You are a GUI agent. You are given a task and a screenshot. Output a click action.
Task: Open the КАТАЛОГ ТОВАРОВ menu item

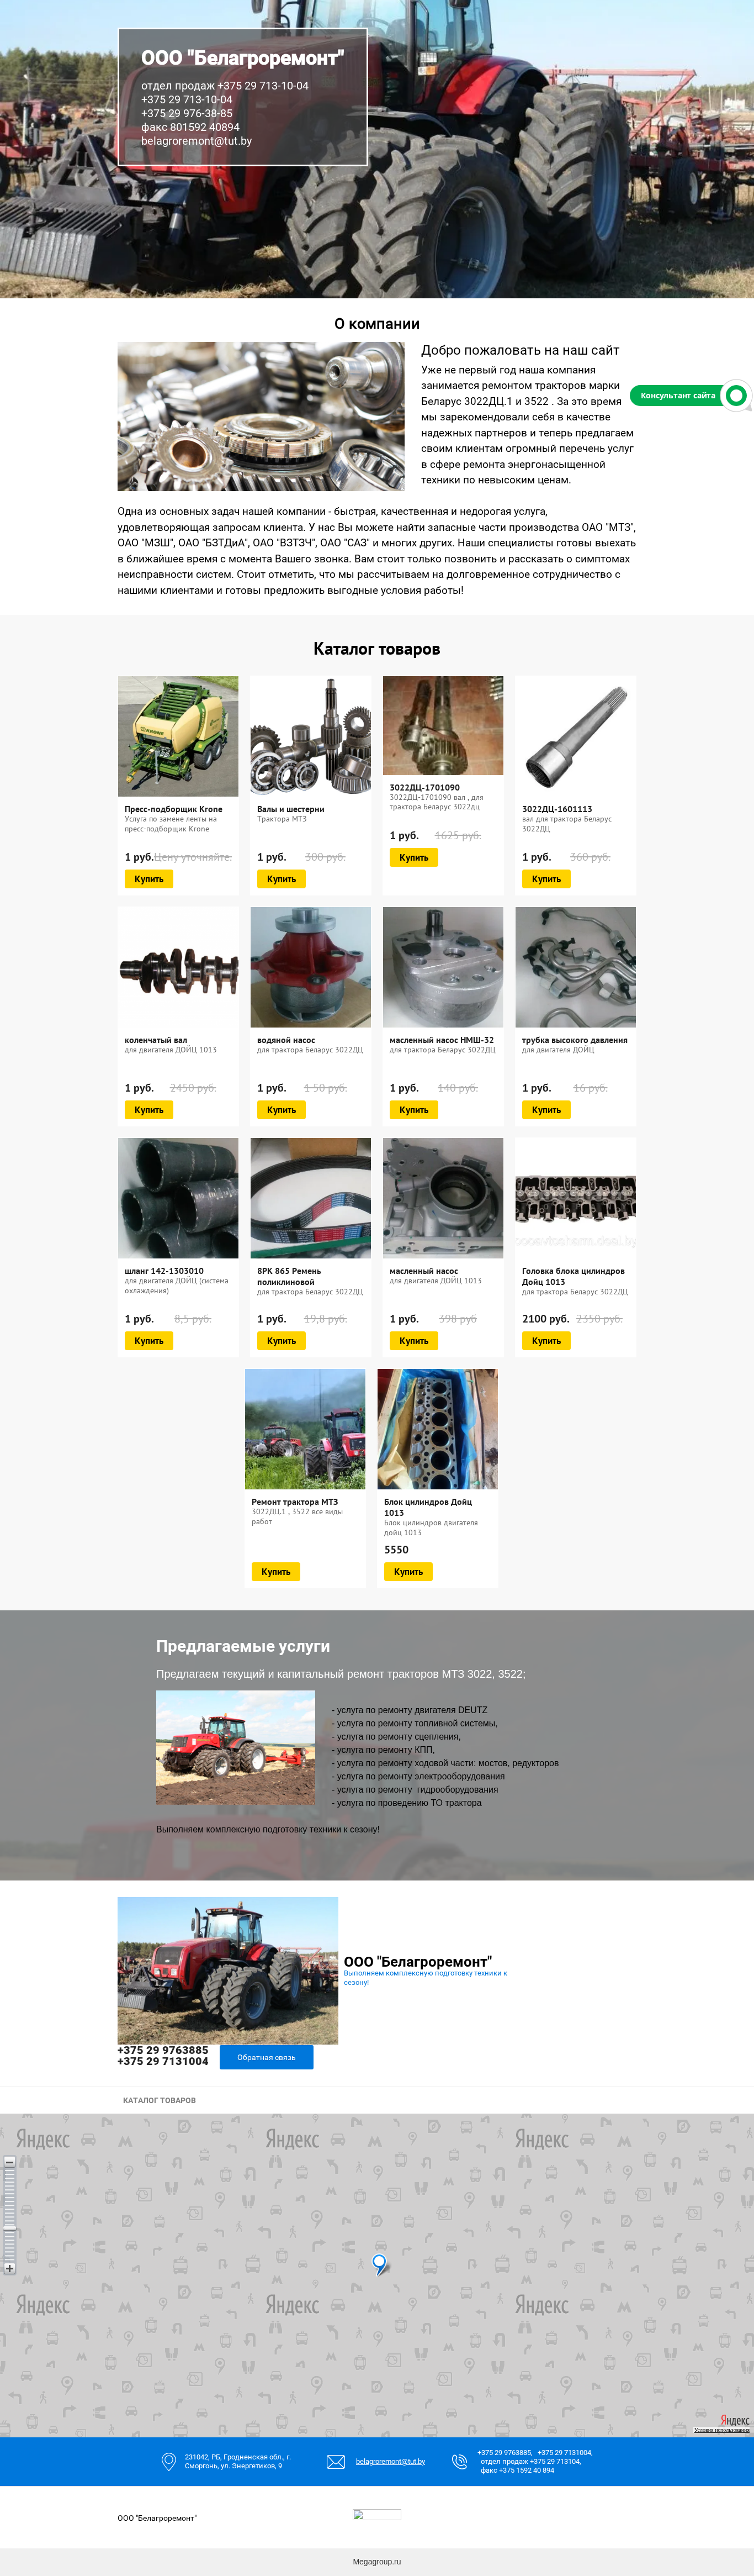pyautogui.click(x=159, y=2100)
